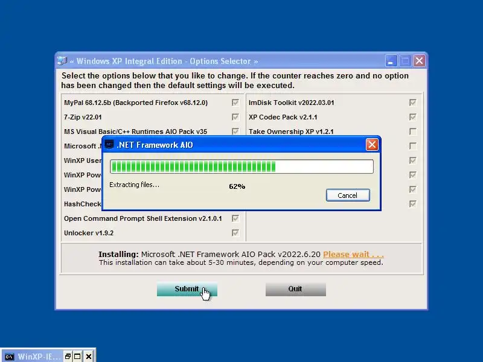Close the Options Selector window

[x=419, y=61]
